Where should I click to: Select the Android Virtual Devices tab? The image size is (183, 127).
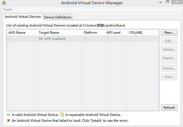click(23, 17)
